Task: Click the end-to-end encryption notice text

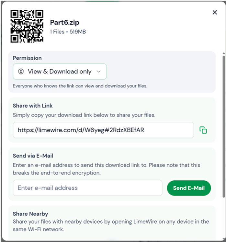Action: pos(107,169)
